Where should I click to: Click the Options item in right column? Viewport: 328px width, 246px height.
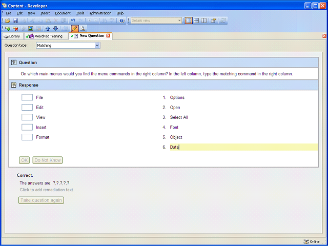177,97
